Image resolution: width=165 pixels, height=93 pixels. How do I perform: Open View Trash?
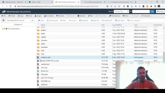(120, 20)
